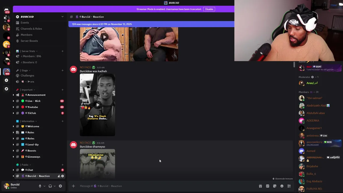Open the Youtube channel
This screenshot has width=343, height=193.
40,107
